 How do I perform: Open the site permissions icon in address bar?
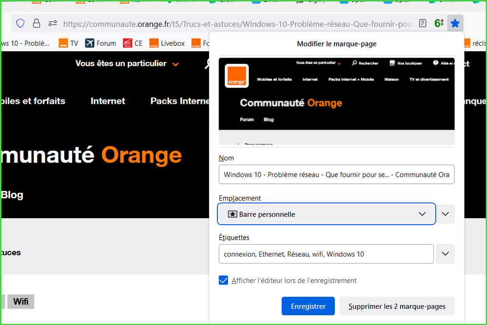pyautogui.click(x=53, y=23)
